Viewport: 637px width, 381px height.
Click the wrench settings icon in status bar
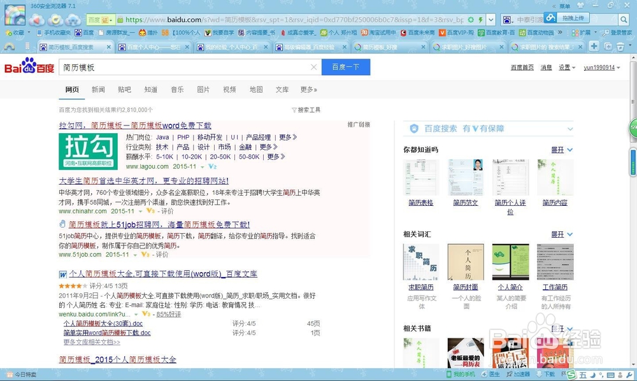click(x=628, y=375)
